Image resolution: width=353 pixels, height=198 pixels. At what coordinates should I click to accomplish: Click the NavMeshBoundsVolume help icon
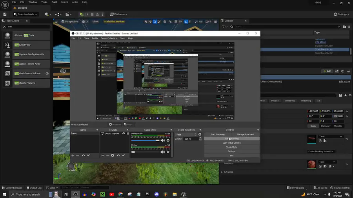click(x=47, y=74)
